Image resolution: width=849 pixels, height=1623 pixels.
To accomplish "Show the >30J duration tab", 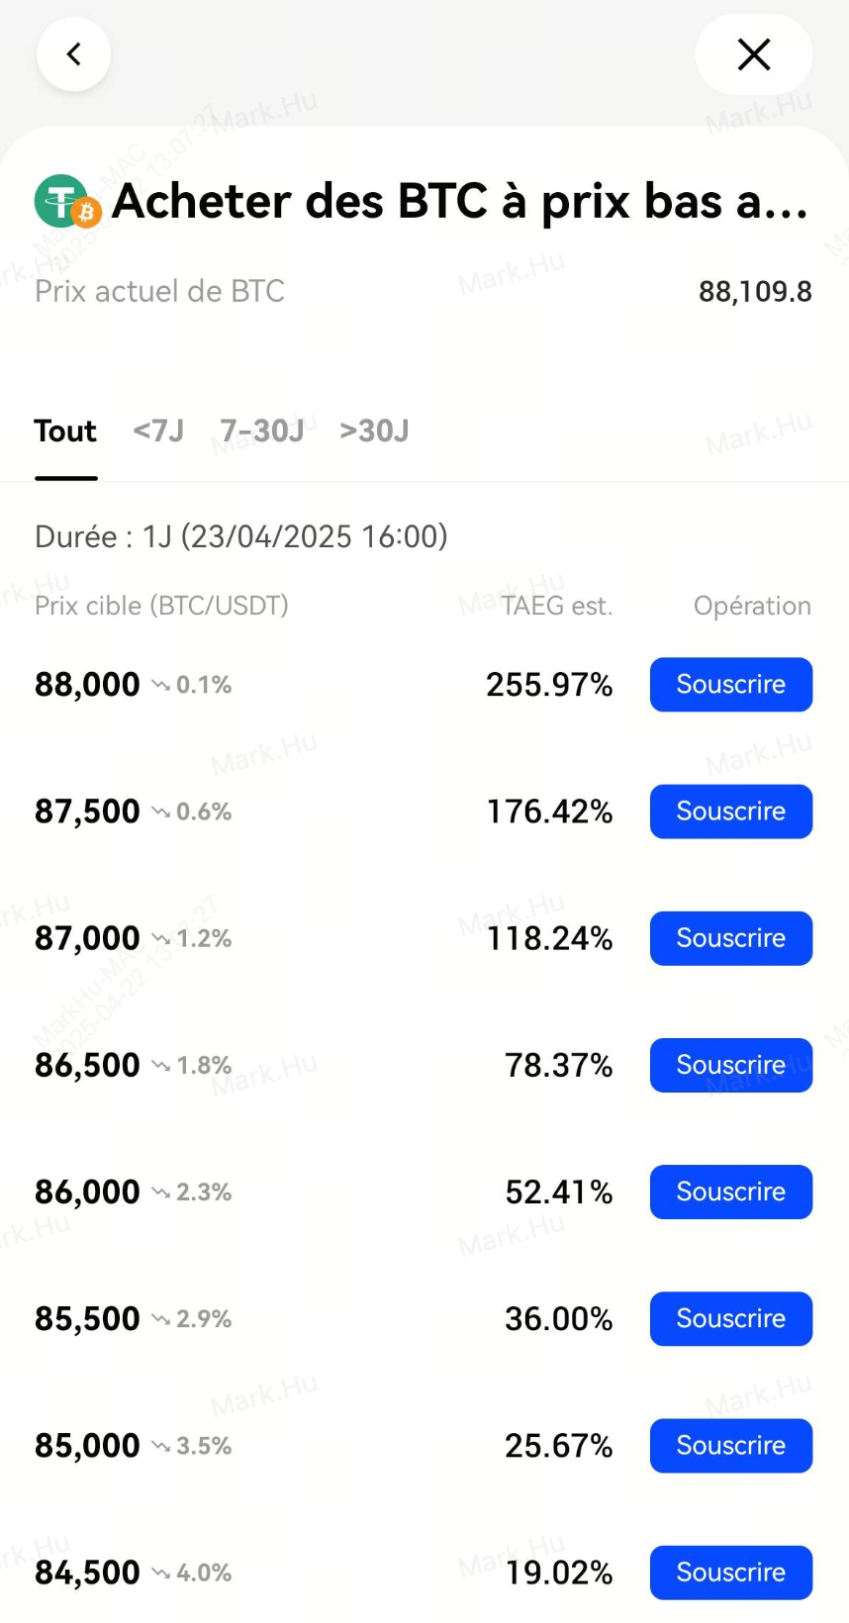I will tap(374, 431).
